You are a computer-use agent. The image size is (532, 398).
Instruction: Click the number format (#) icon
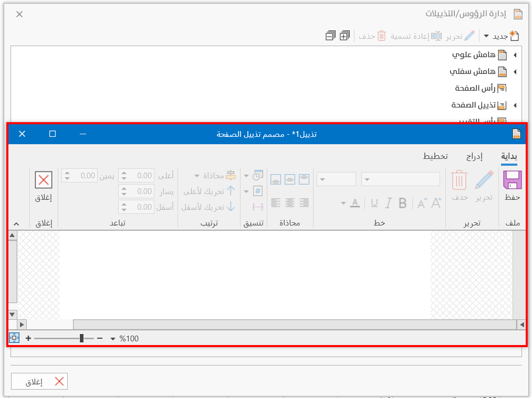click(258, 191)
